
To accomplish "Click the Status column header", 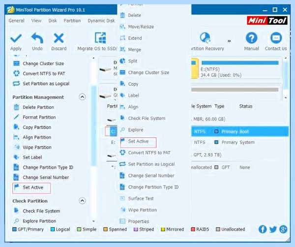I will coord(246,106).
